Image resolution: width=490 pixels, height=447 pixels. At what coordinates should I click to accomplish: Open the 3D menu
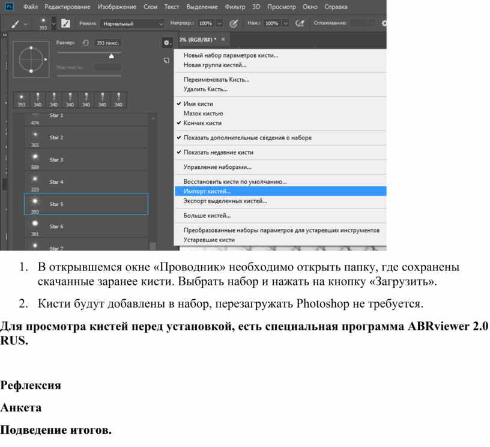256,7
